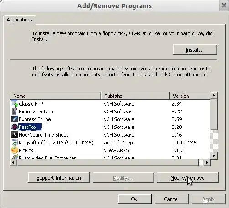Click the greyed-out Modify... button

(x=123, y=178)
